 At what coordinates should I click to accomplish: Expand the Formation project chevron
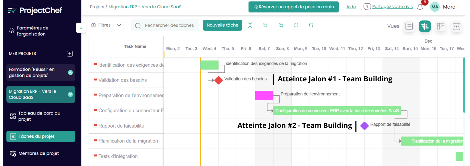pyautogui.click(x=70, y=72)
